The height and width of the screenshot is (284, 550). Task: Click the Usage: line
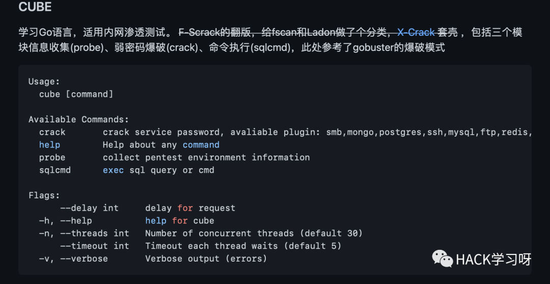(x=44, y=82)
